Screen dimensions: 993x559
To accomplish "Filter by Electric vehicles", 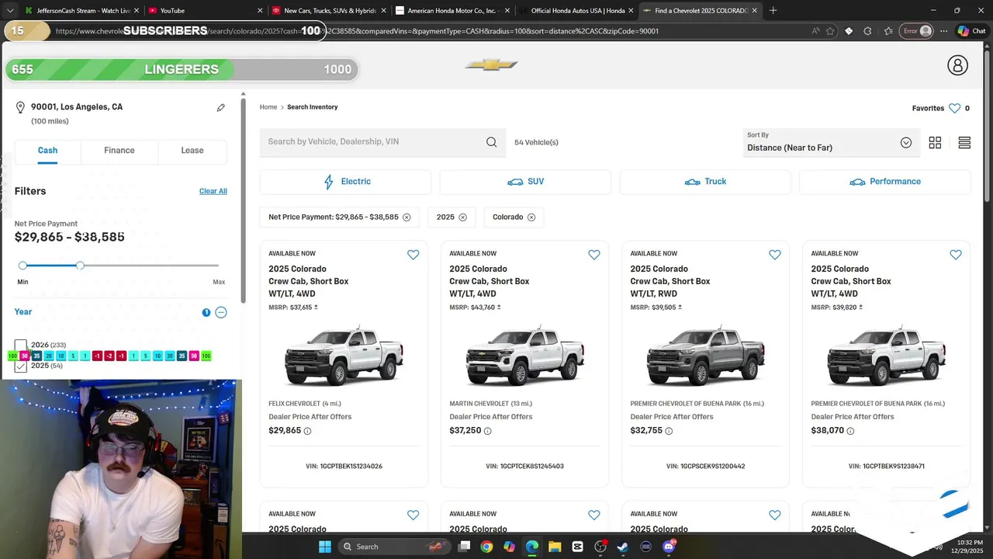I will click(x=345, y=182).
